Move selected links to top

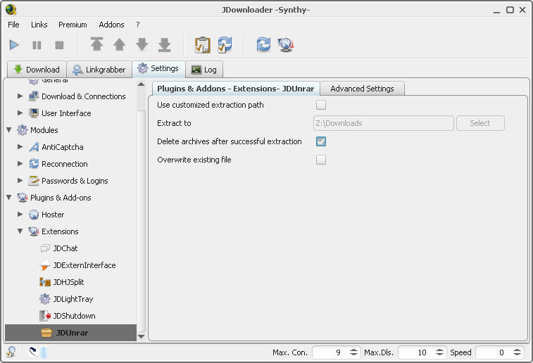tap(97, 44)
